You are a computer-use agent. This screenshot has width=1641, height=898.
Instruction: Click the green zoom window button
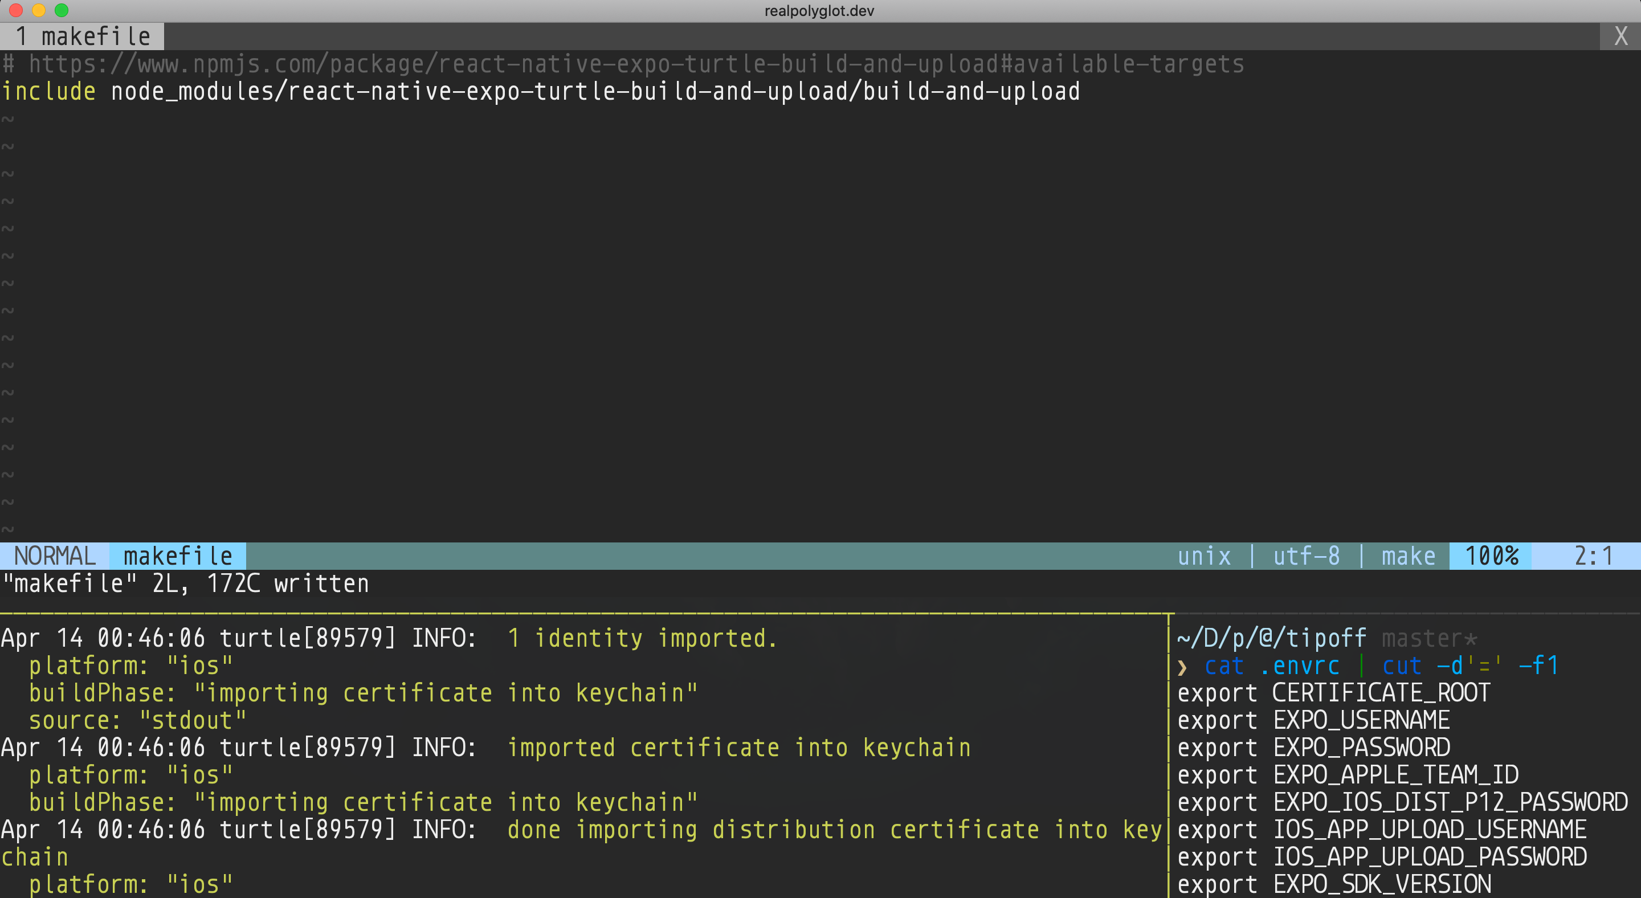pyautogui.click(x=62, y=10)
